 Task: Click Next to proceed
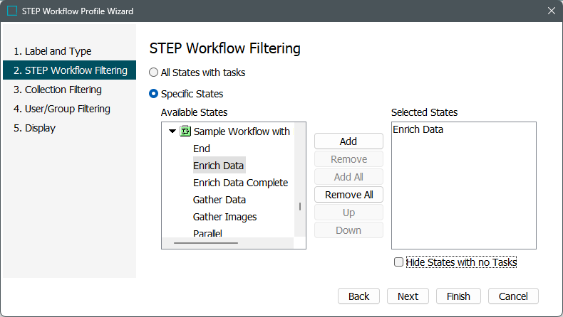click(x=408, y=296)
